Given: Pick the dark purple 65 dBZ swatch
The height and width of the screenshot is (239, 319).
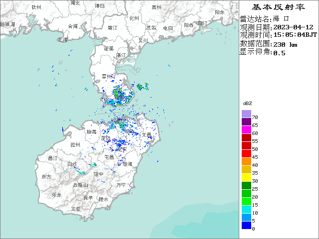Looking at the screenshot, I should 246,121.
